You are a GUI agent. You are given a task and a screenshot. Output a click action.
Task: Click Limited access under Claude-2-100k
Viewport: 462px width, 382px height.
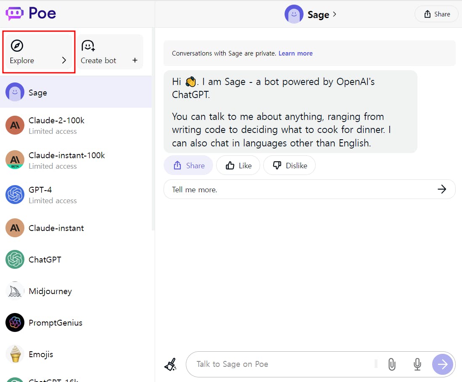[53, 131]
